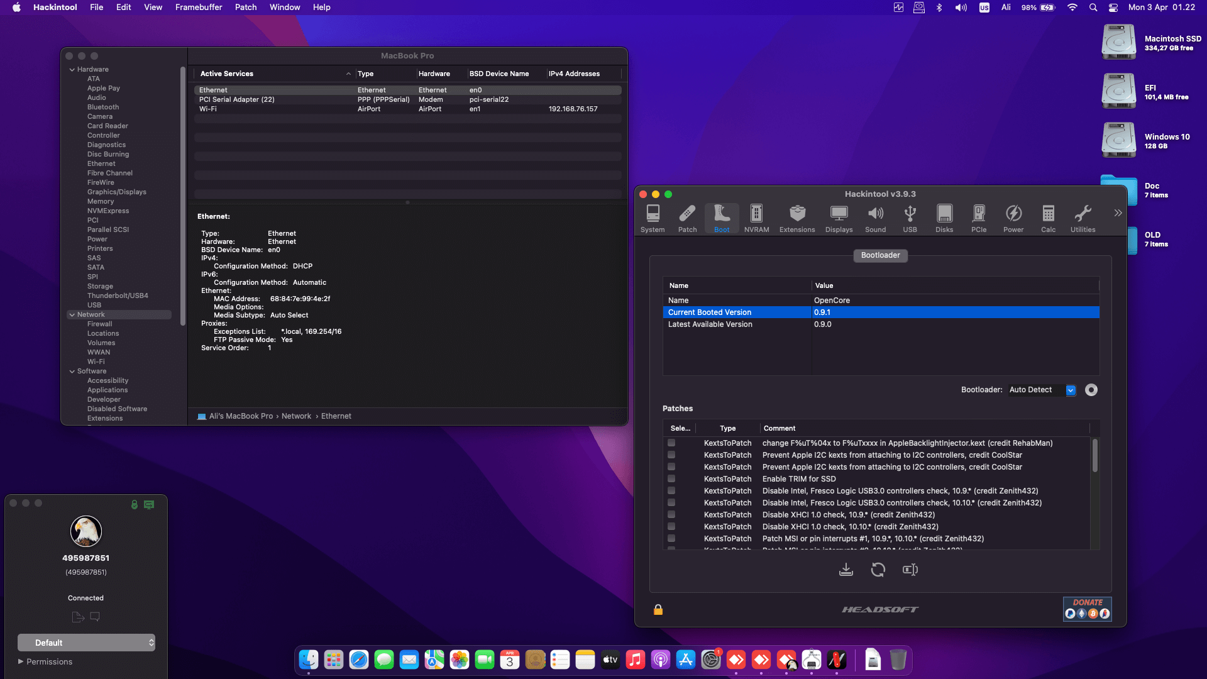Check the AppleBacklightInjector.kext patch
The image size is (1207, 679).
[671, 443]
